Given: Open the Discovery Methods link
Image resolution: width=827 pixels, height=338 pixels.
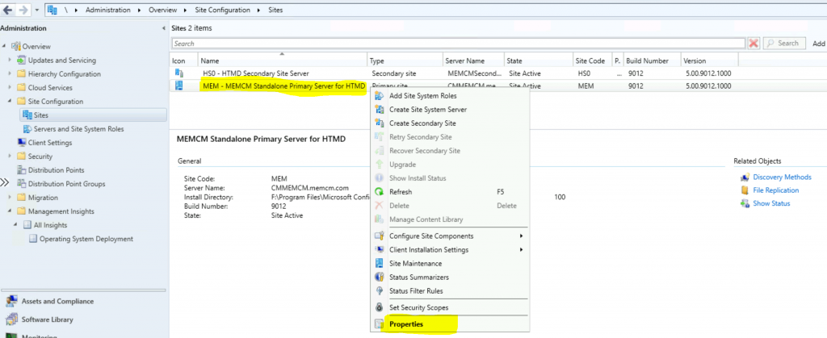Looking at the screenshot, I should (782, 177).
